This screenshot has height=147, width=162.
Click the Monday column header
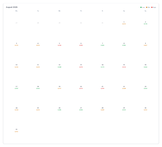pos(17,11)
